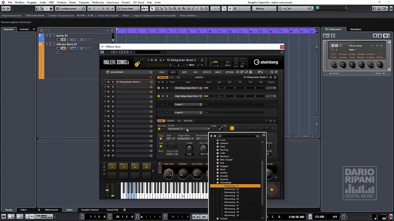Switch to the MIX tab in HALion
Viewport: 394px width, 221px height.
[195, 72]
